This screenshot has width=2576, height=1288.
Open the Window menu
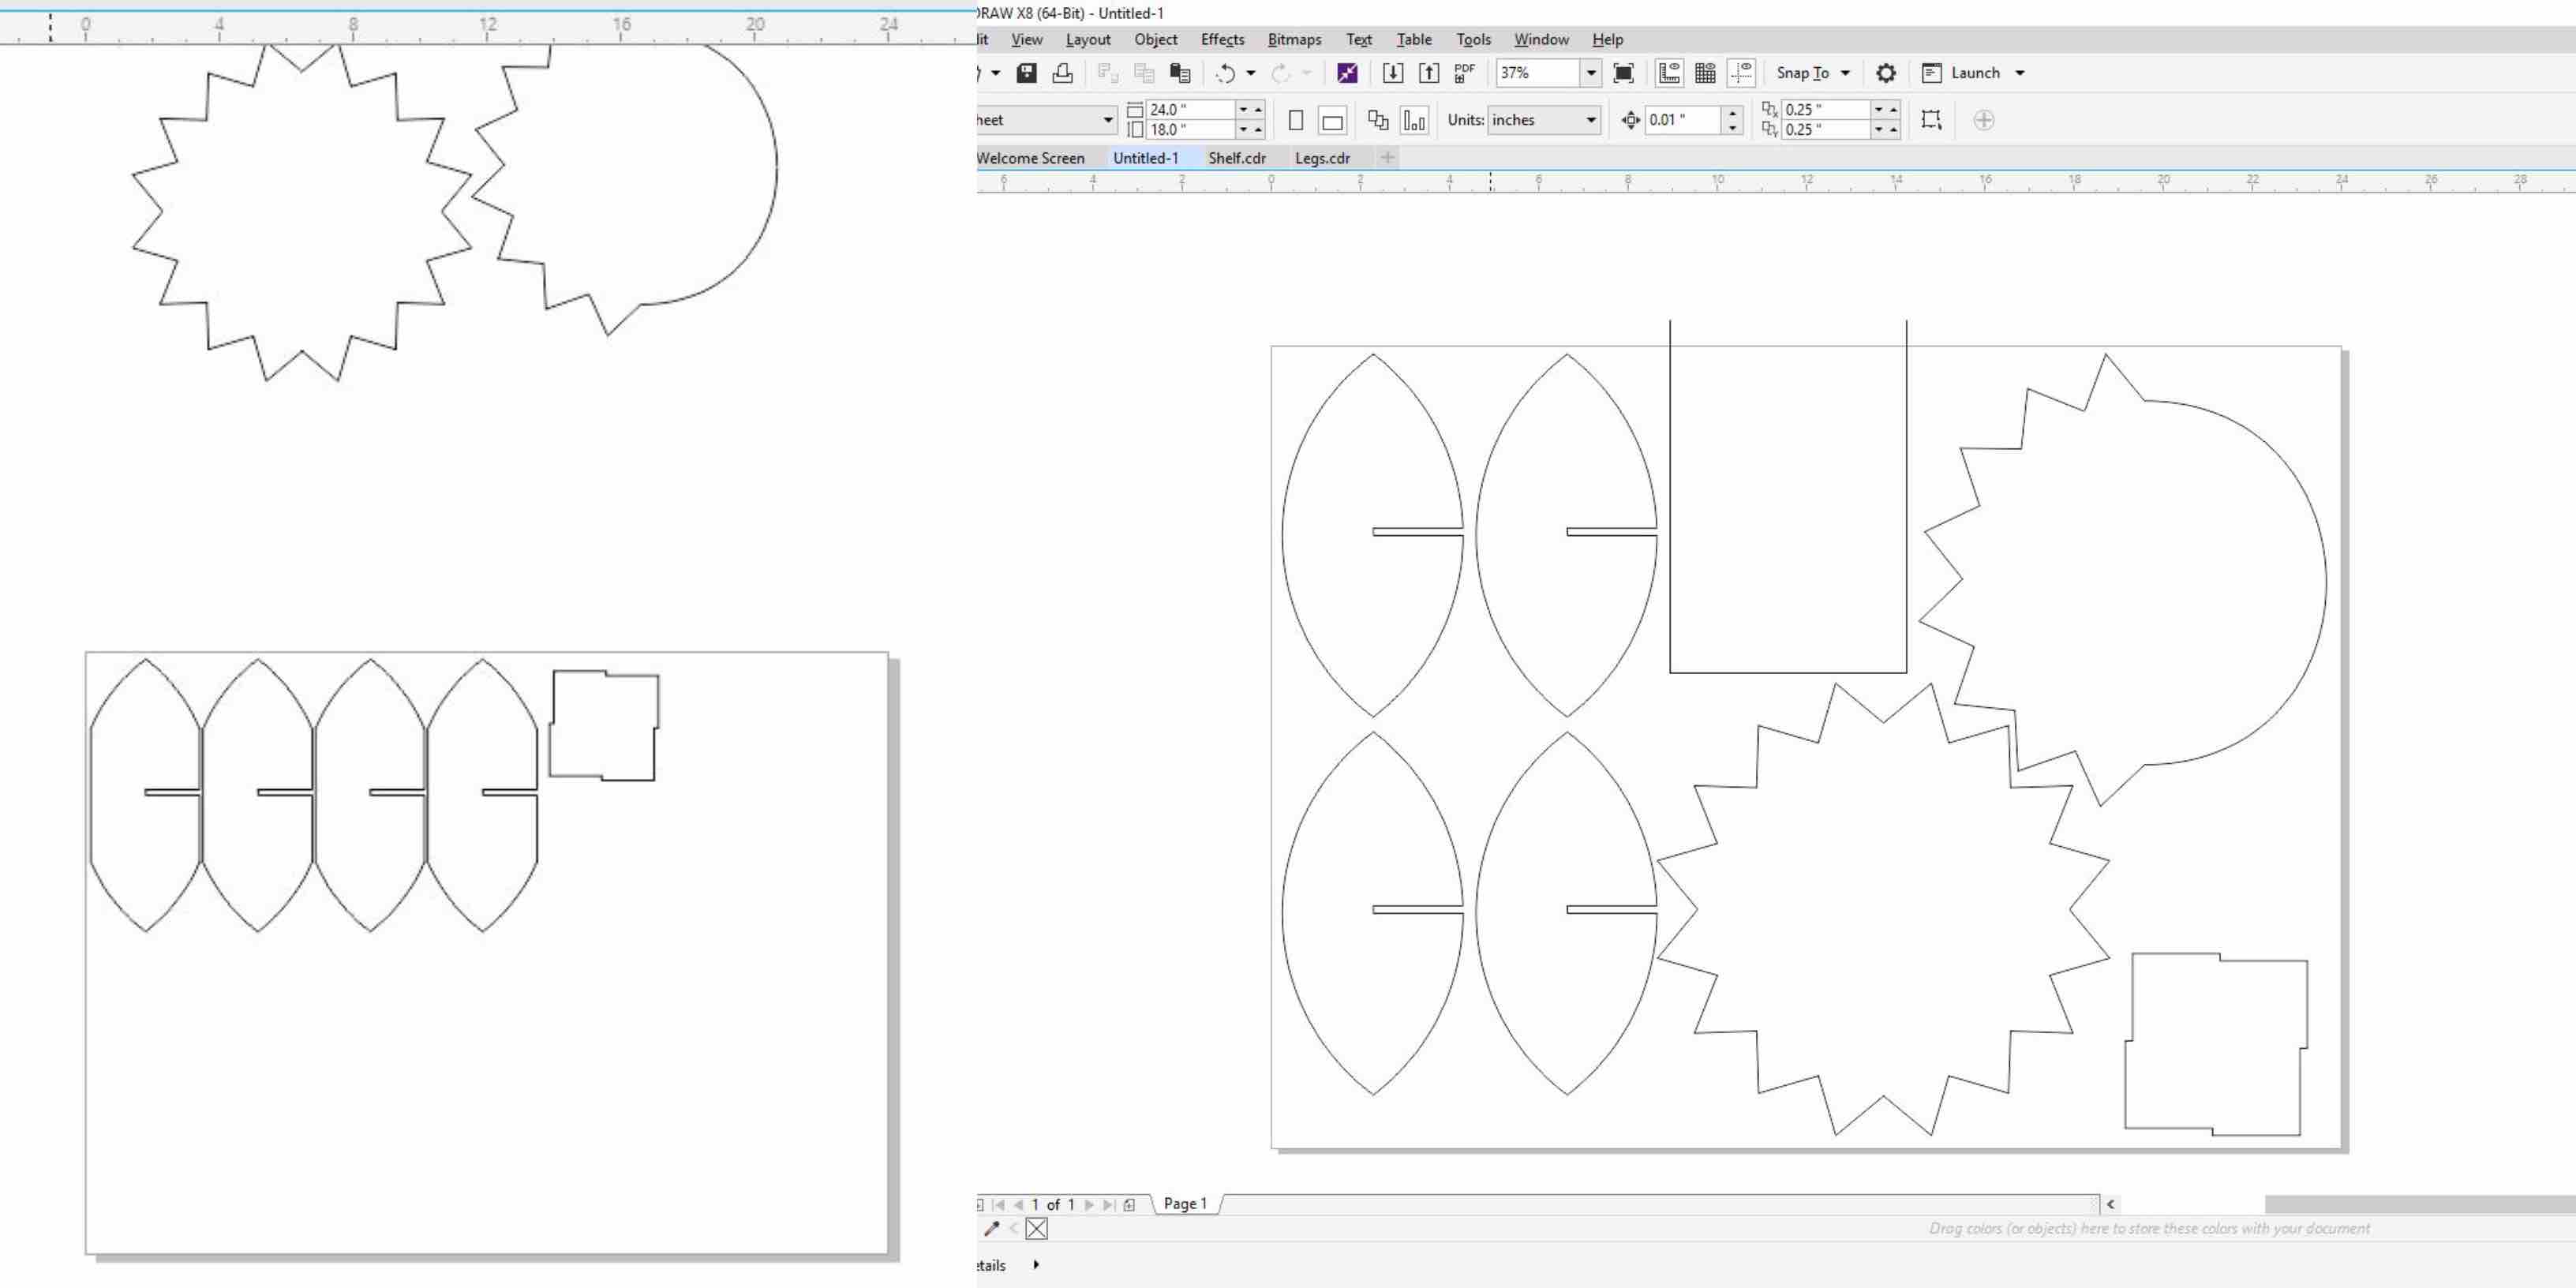click(1541, 39)
